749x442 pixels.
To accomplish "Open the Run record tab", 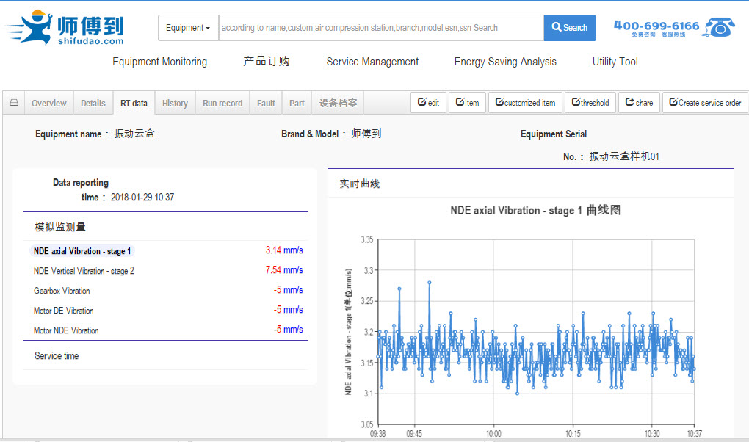I will click(x=222, y=104).
